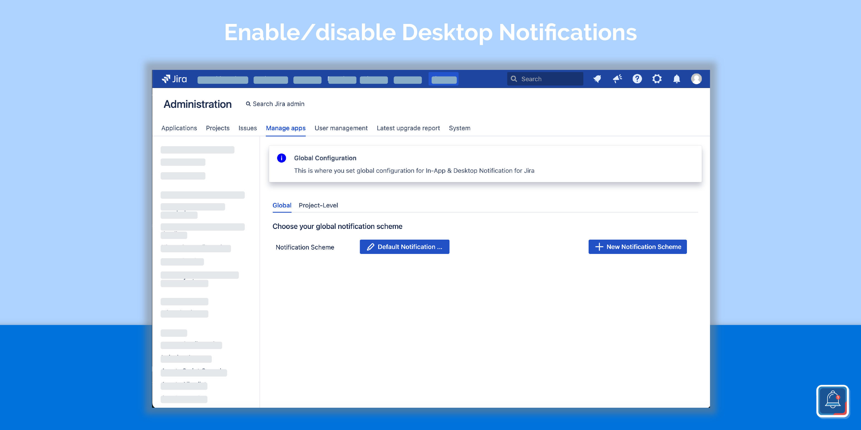Switch to the Project-Level tab

tap(318, 205)
